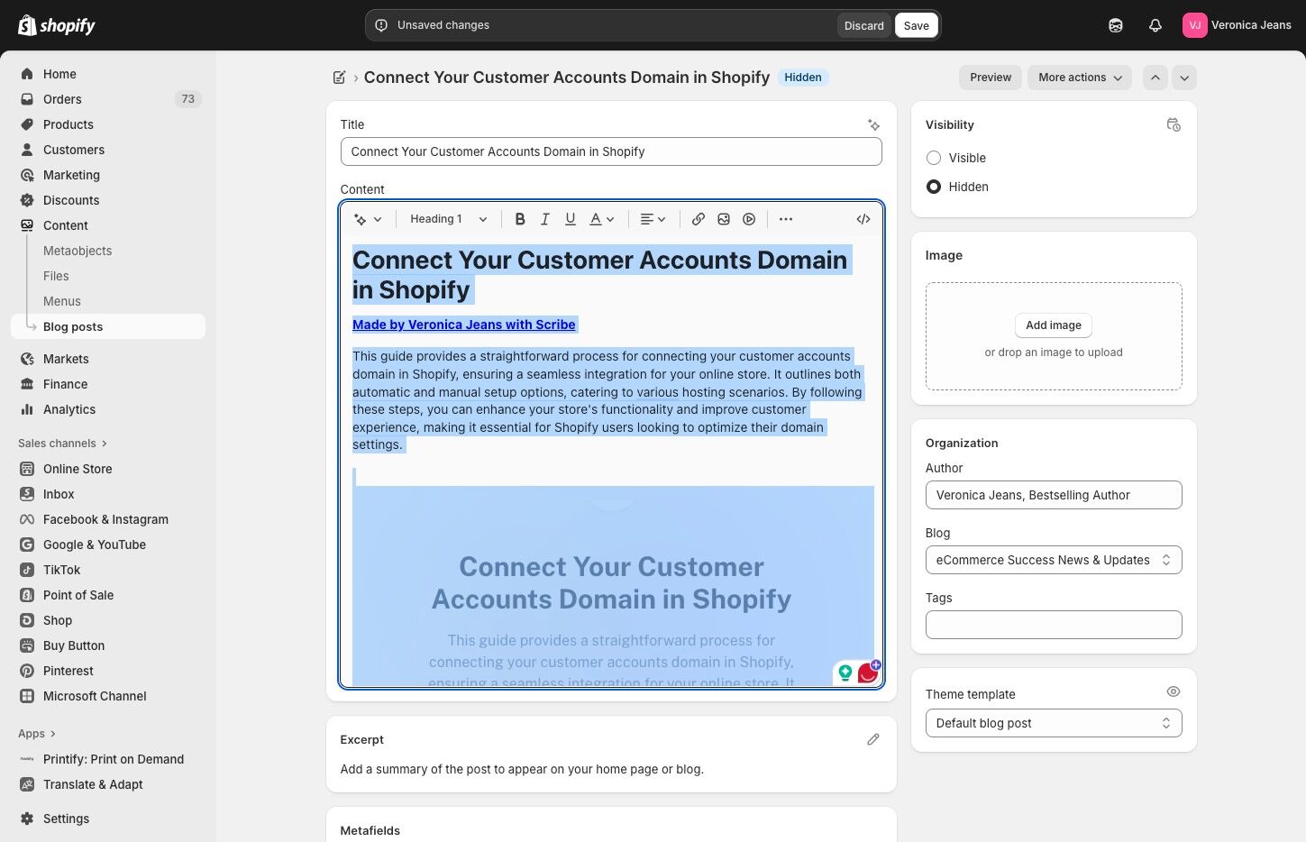Open the notifications bell

tap(1155, 25)
